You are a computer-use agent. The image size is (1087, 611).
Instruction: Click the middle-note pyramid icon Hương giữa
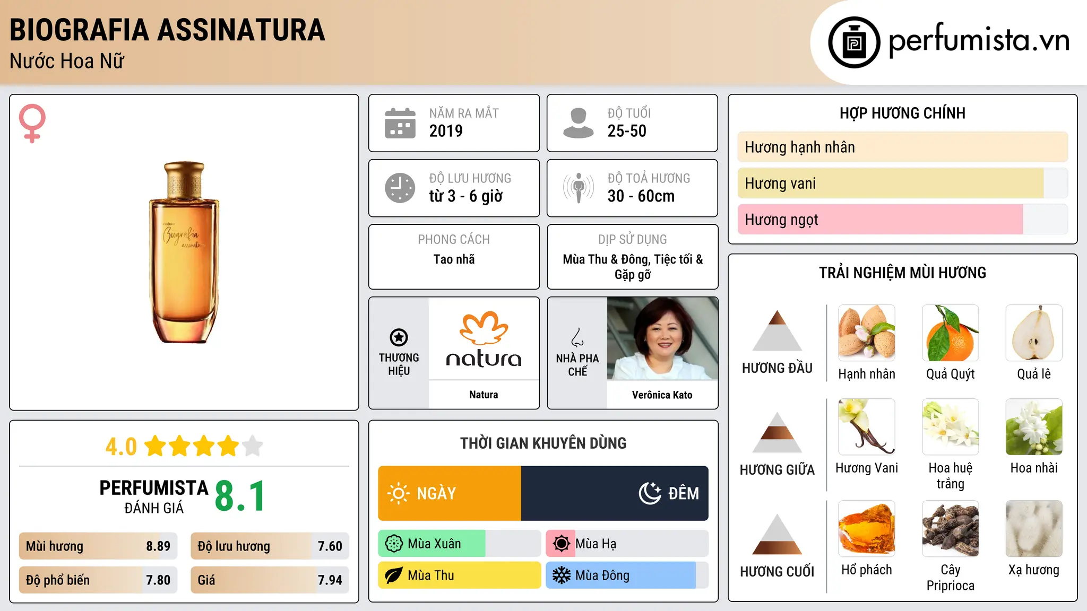tap(777, 432)
